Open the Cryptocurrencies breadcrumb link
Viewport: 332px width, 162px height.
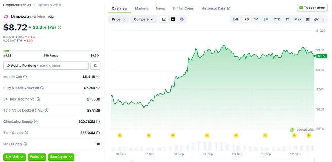tap(17, 5)
